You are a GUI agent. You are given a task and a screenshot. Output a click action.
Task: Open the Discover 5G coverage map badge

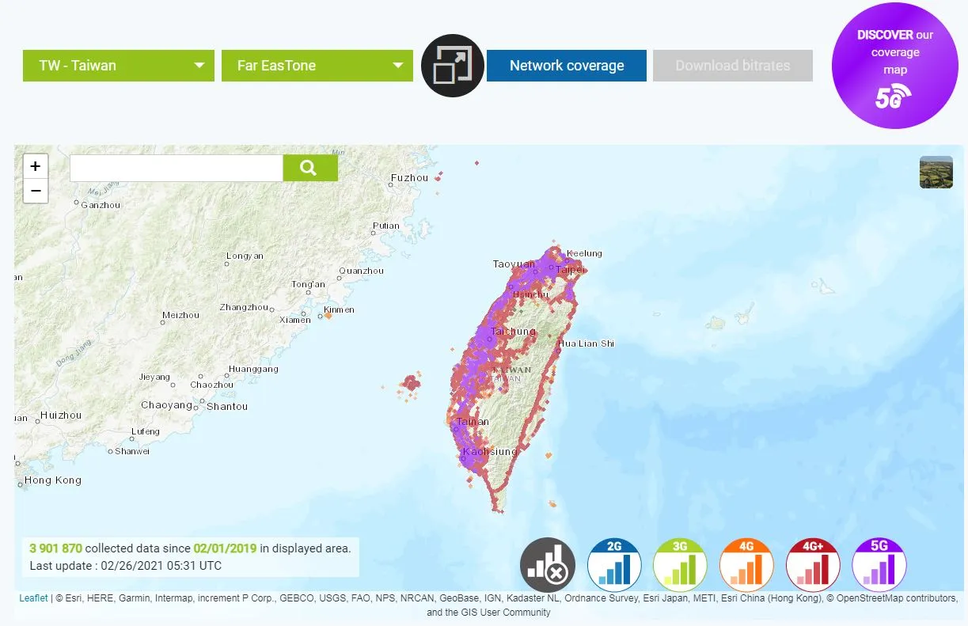tap(895, 66)
